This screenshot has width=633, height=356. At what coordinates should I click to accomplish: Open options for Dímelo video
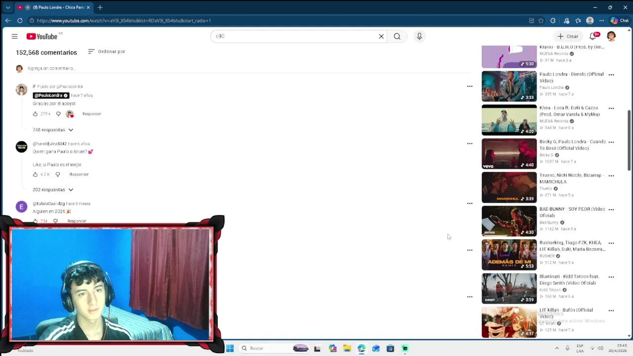click(x=611, y=75)
